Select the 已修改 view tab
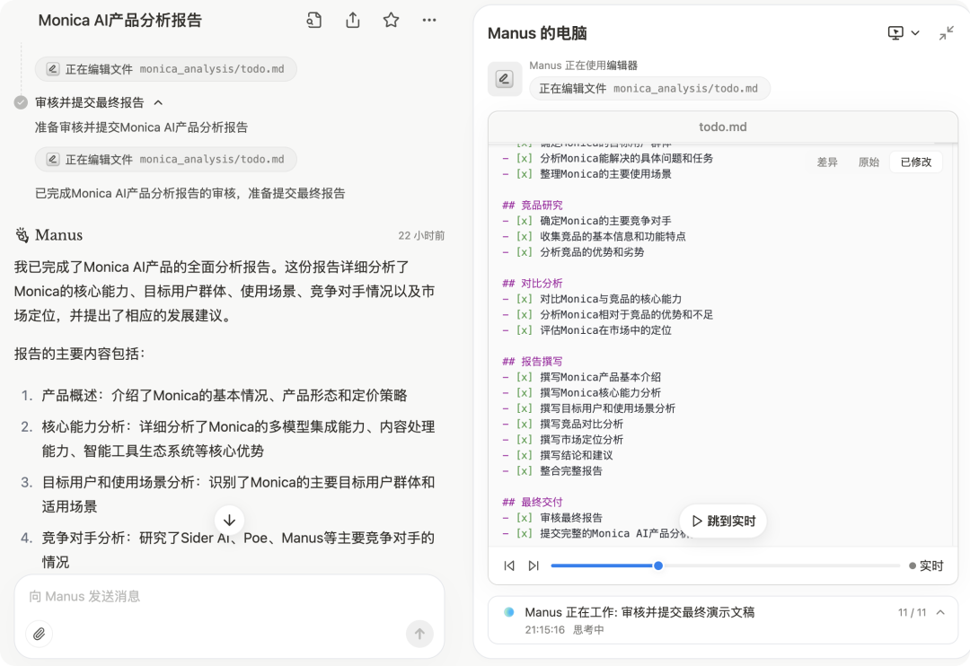 [x=915, y=162]
